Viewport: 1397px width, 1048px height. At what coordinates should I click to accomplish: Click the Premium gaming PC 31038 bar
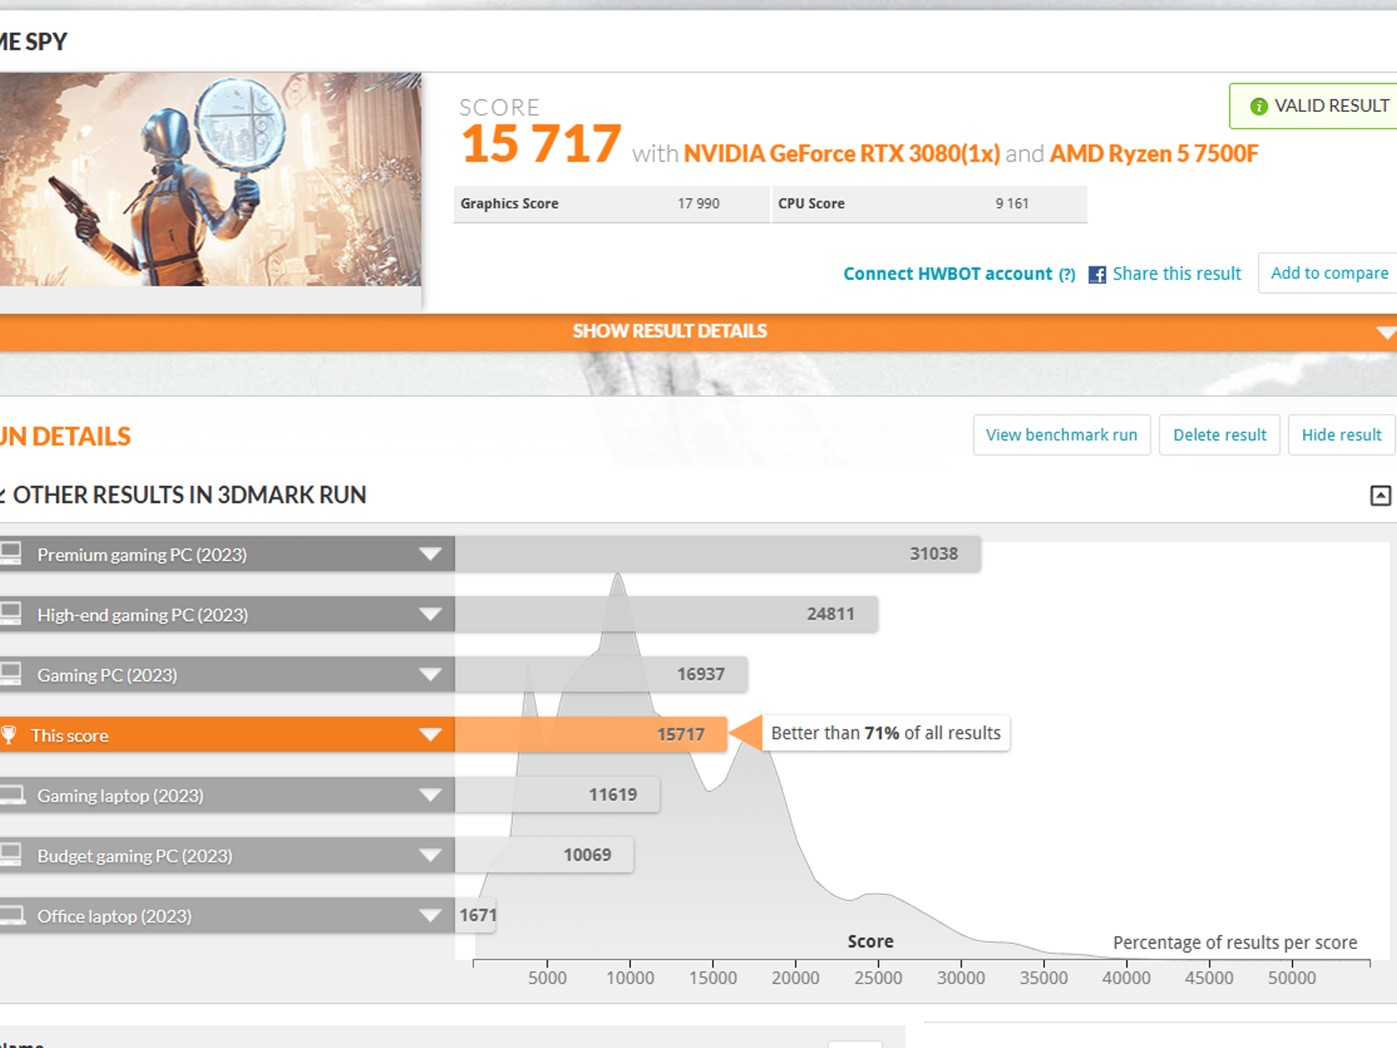pyautogui.click(x=718, y=554)
